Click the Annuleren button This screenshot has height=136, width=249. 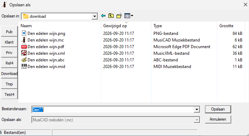(x=218, y=119)
